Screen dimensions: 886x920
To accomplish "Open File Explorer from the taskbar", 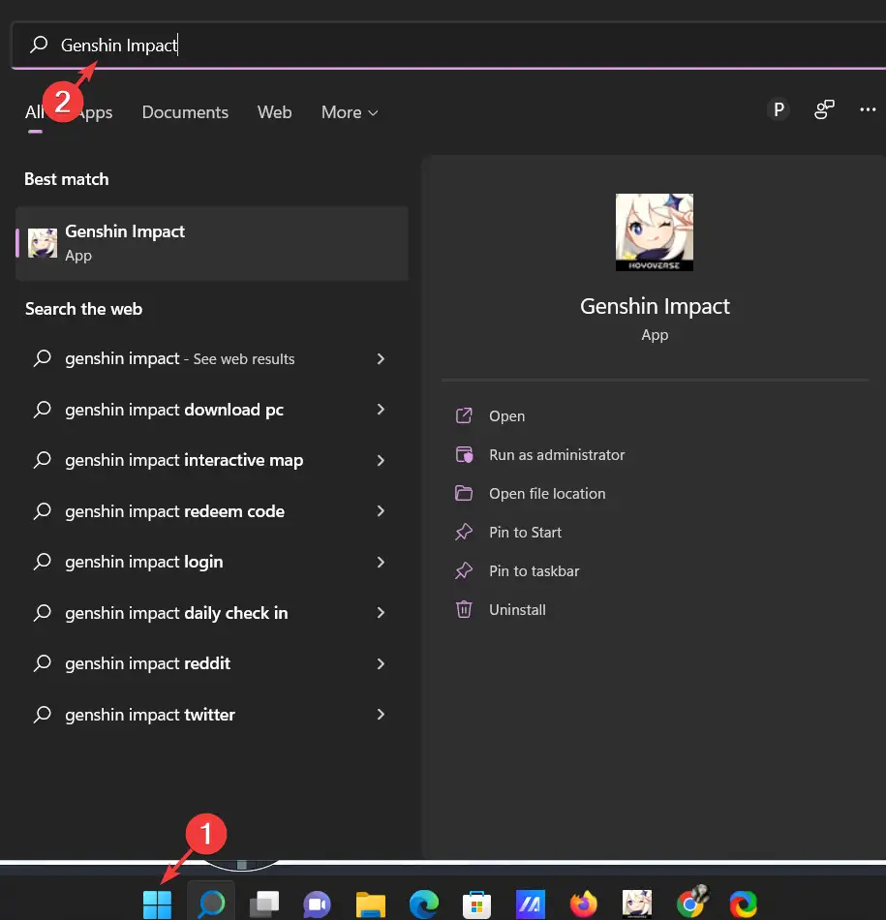I will [371, 905].
